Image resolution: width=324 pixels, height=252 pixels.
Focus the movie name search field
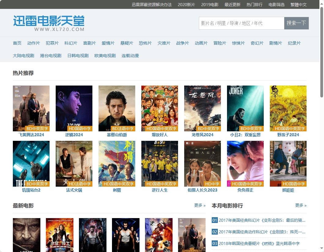point(241,23)
